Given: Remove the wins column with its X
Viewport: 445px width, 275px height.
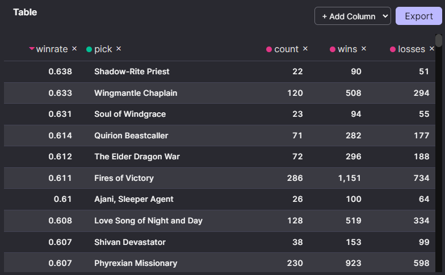Looking at the screenshot, I should pyautogui.click(x=364, y=49).
